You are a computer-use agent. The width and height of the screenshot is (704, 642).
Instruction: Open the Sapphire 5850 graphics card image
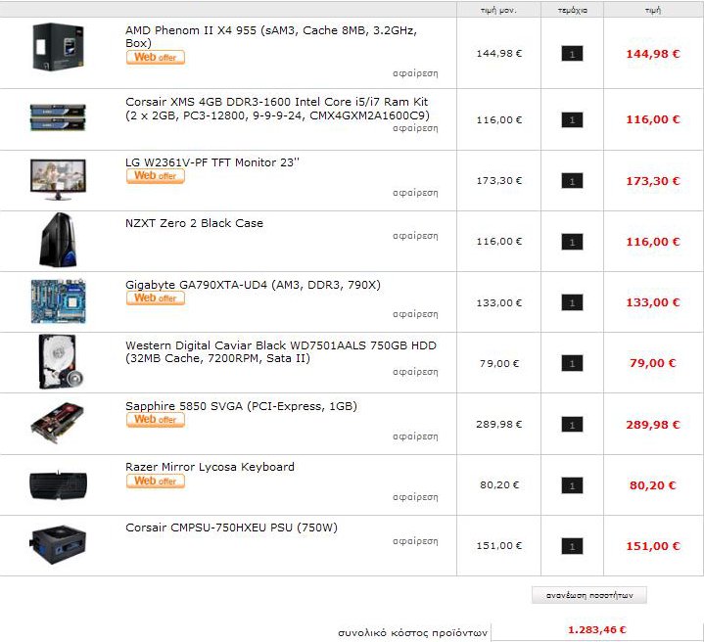tap(58, 423)
